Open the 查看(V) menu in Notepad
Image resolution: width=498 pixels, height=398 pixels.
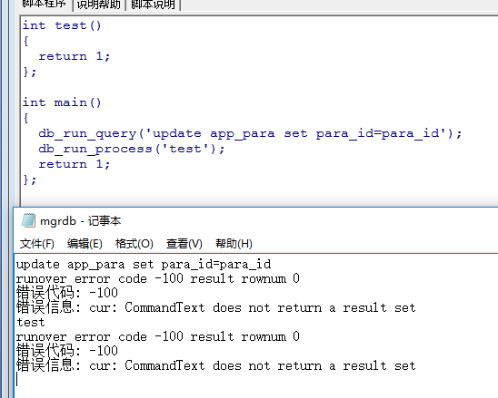click(x=184, y=244)
